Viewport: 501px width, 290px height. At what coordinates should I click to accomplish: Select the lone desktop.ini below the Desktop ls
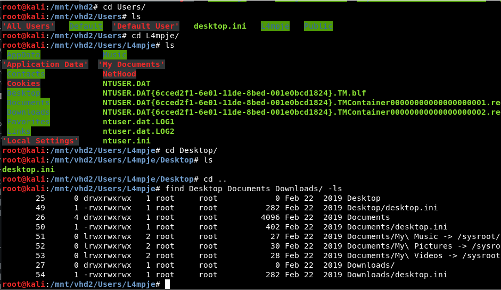click(28, 169)
